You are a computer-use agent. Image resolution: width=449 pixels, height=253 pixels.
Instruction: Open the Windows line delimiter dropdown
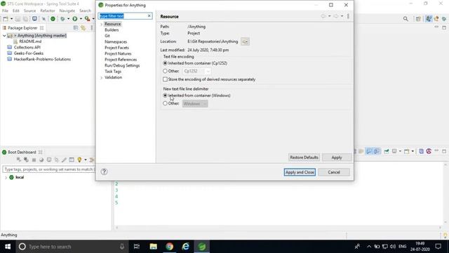pyautogui.click(x=195, y=103)
